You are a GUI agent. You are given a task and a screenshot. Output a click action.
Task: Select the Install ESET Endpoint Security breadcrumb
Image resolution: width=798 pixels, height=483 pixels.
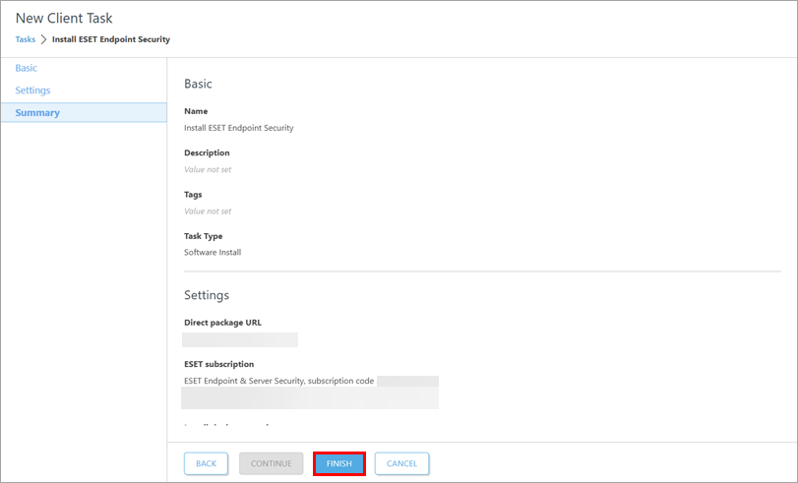pyautogui.click(x=110, y=39)
